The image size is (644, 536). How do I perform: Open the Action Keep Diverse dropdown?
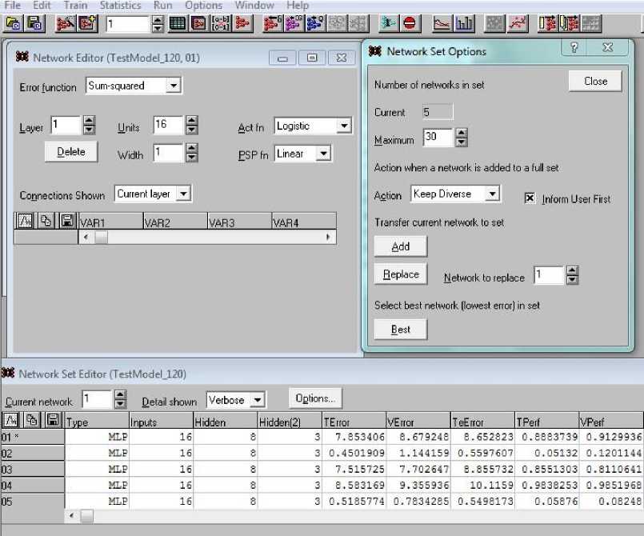(492, 194)
